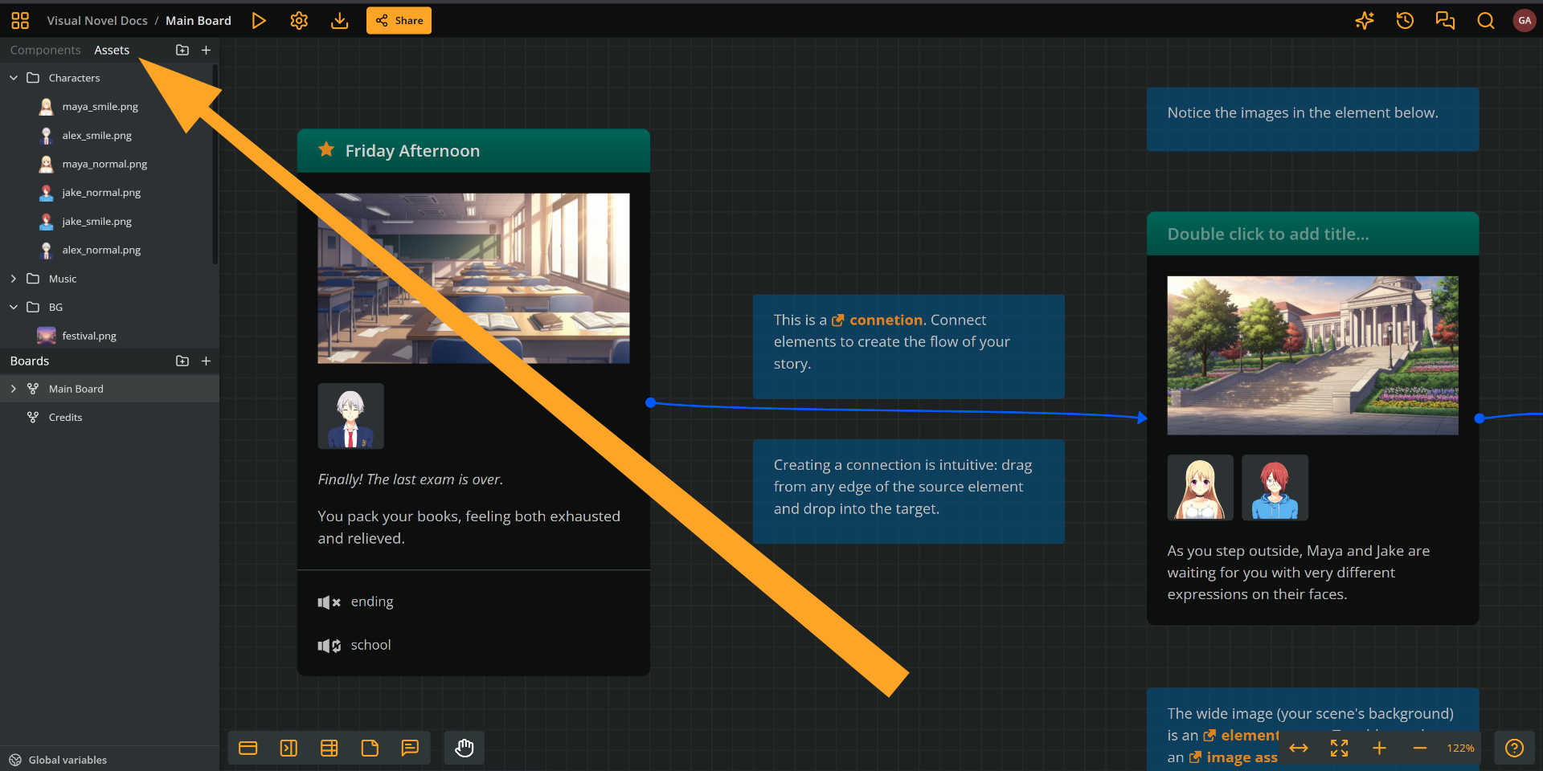Click the 122% zoom level indicator
Viewport: 1543px width, 771px height.
(1461, 748)
